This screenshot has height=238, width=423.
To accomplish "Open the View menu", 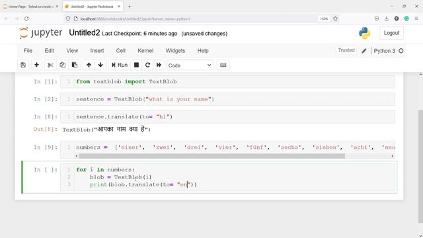I will pyautogui.click(x=72, y=51).
